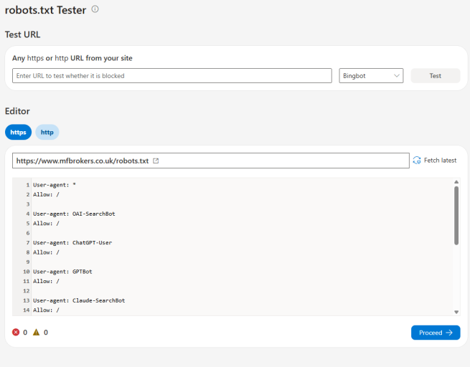This screenshot has width=470, height=367.
Task: Click line number 6 in editor gutter
Action: tap(28, 233)
